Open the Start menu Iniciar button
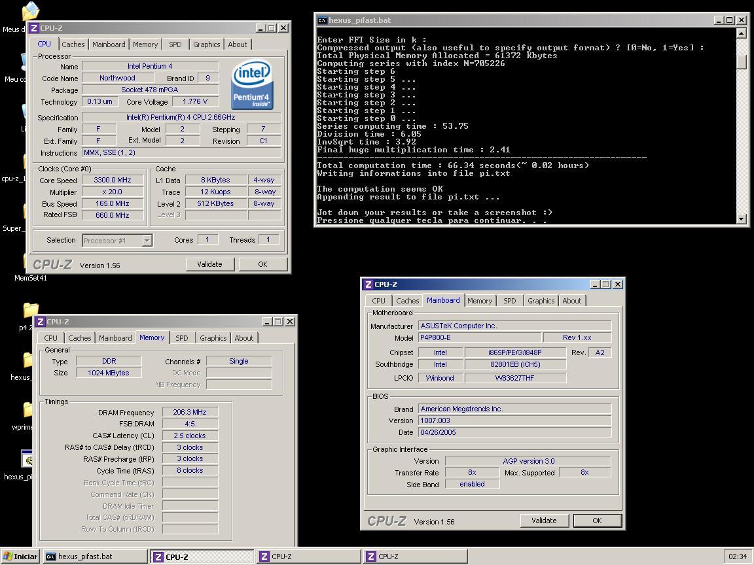This screenshot has width=754, height=565. pos(20,556)
